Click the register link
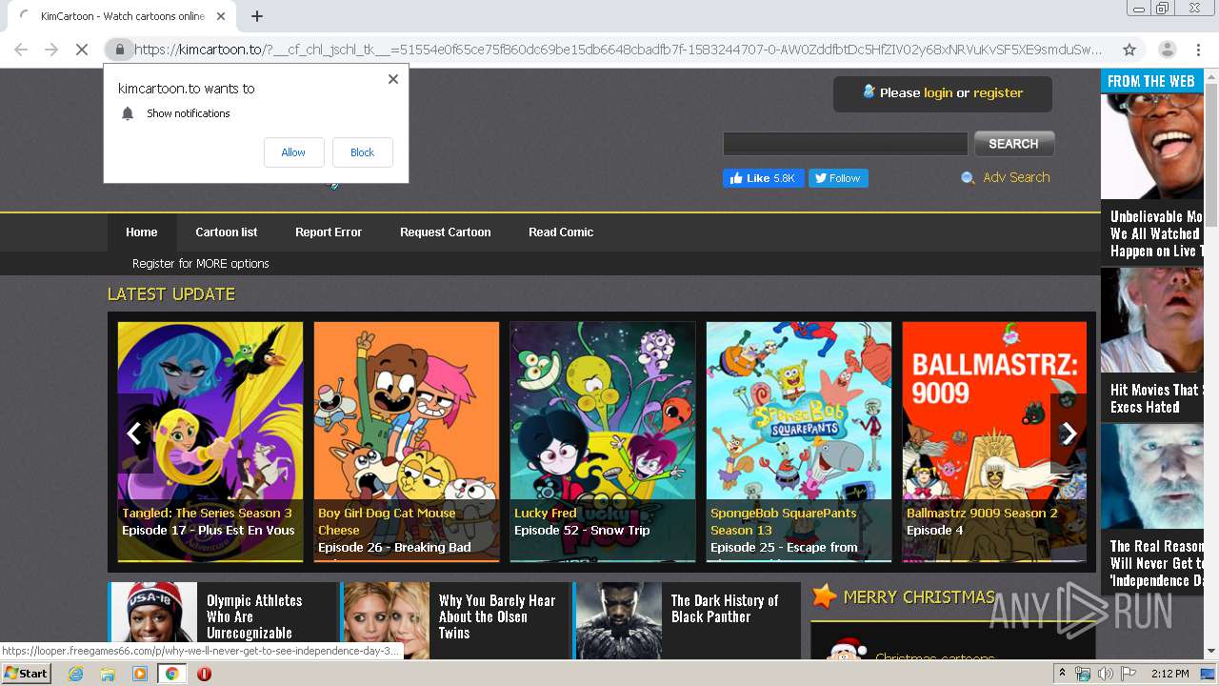Screen dimensions: 1219x686 pos(998,92)
